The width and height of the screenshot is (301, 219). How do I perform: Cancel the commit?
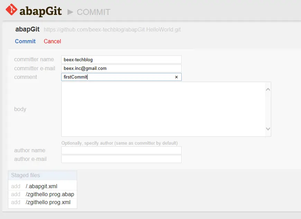pos(52,41)
